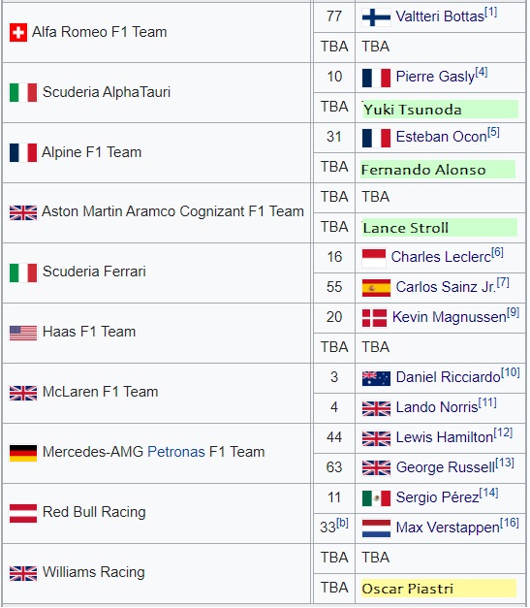Screen dimensions: 530x608
Task: Click the US flag next to Haas F1 Team
Action: click(x=23, y=333)
